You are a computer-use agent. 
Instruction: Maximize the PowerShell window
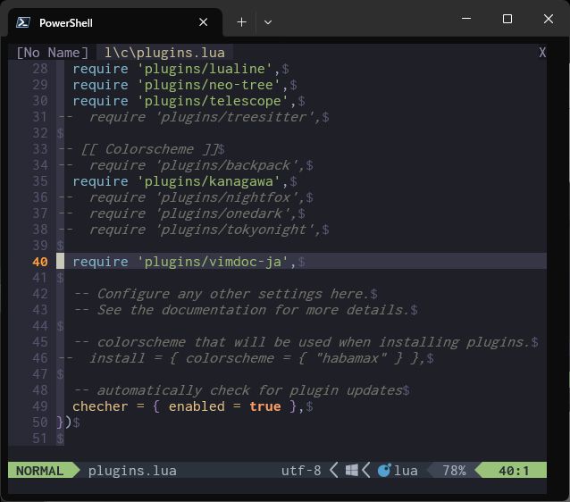coord(507,20)
